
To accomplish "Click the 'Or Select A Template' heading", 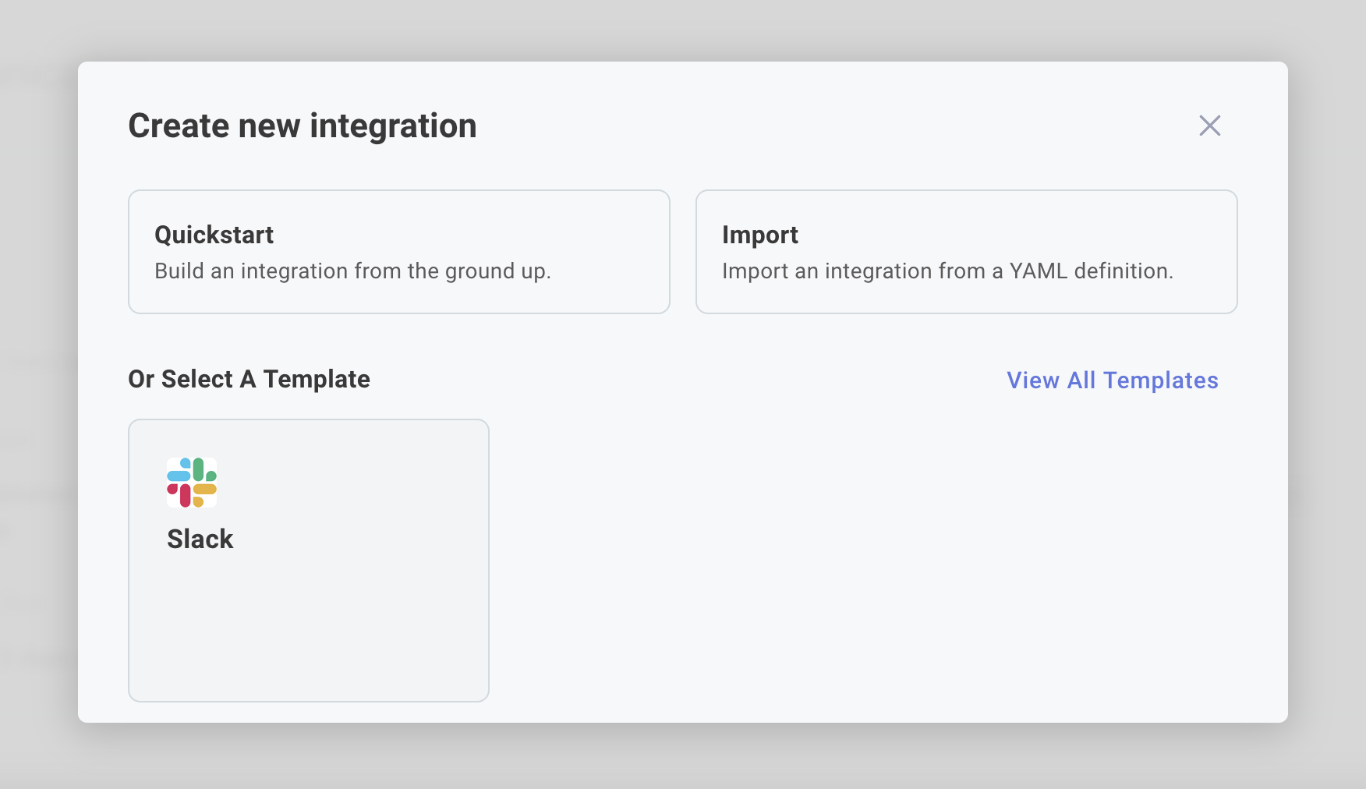I will (x=249, y=379).
